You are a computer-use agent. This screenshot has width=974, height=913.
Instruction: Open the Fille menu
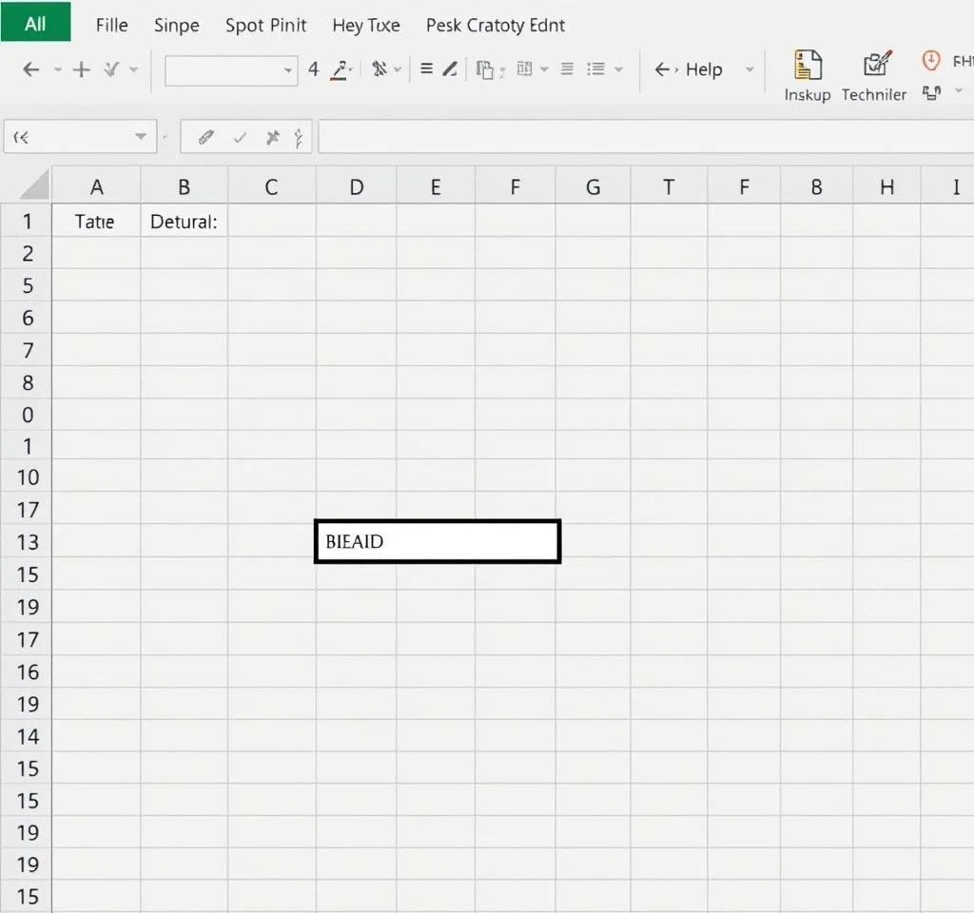click(x=112, y=25)
